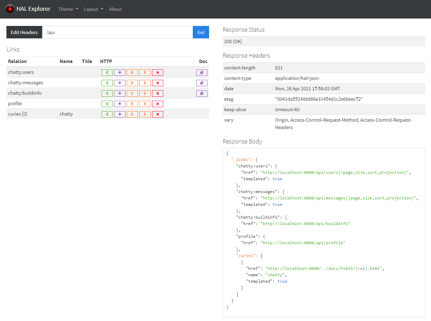Click the green GET arrow for profile
Viewport: 431px width, 321px height.
coord(107,104)
